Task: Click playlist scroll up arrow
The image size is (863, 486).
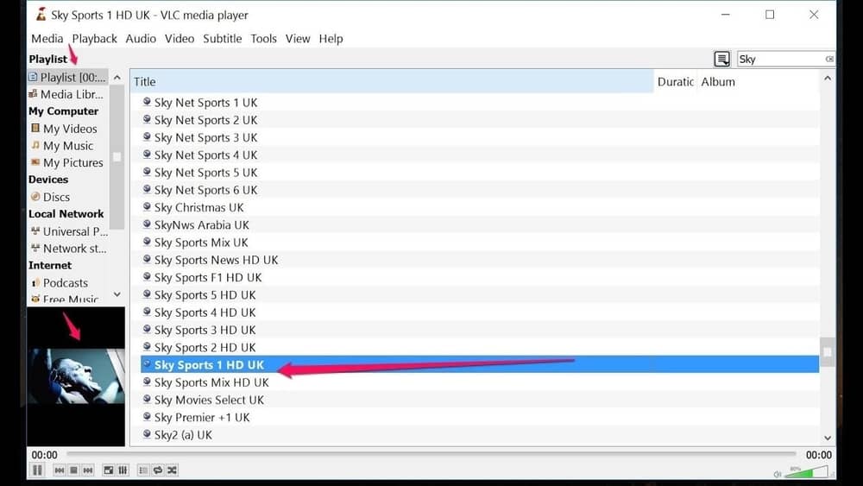Action: 828,79
